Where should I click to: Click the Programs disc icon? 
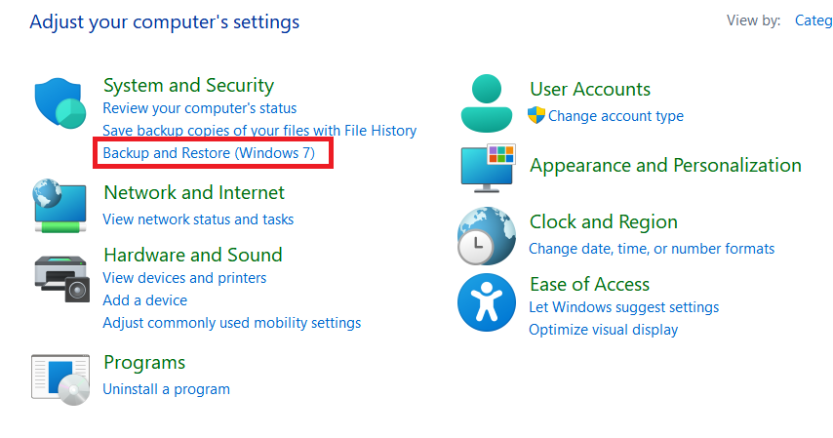coord(60,379)
